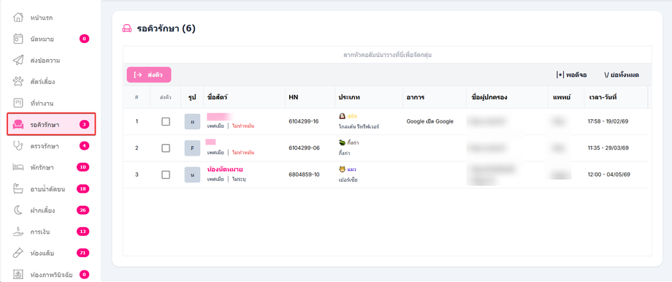Click time 12:00 - 04/05/69
Image resolution: width=672 pixels, height=282 pixels.
click(x=608, y=175)
